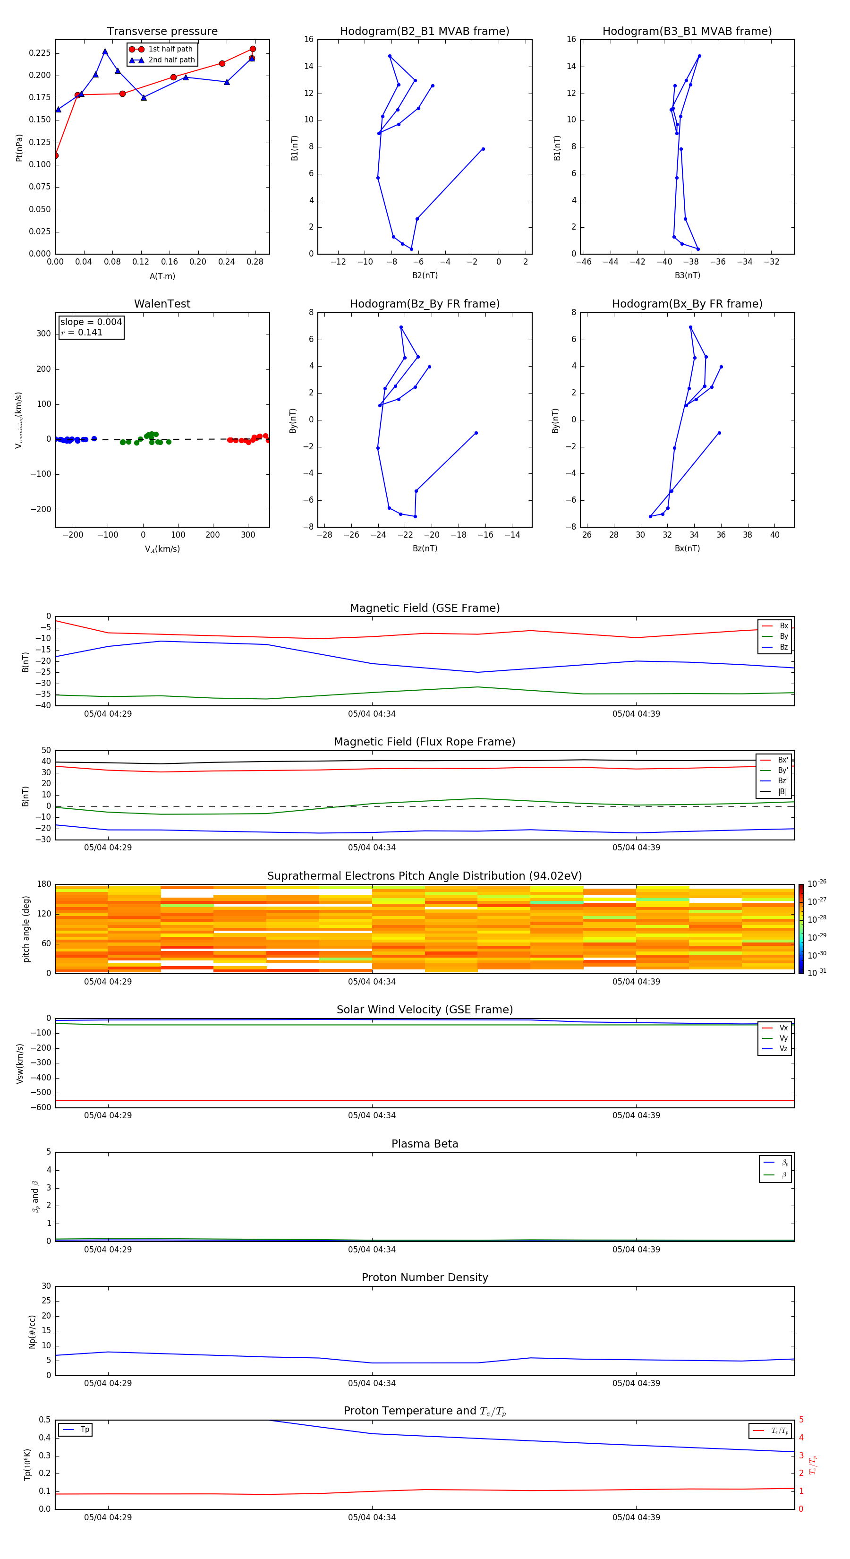Click the 'Bx(nT)' x-axis label
The width and height of the screenshot is (850, 1559).
[x=687, y=548]
